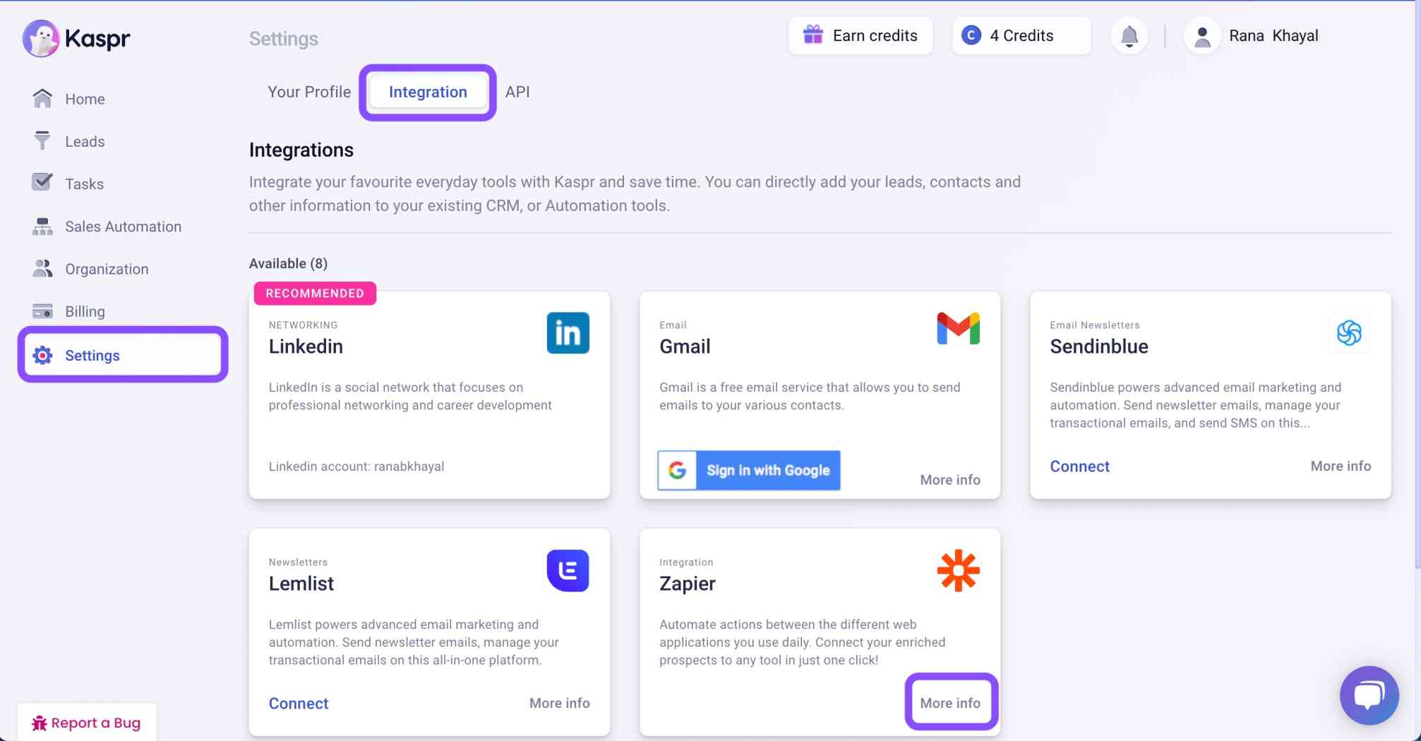
Task: Switch to the Your Profile tab
Action: [308, 92]
